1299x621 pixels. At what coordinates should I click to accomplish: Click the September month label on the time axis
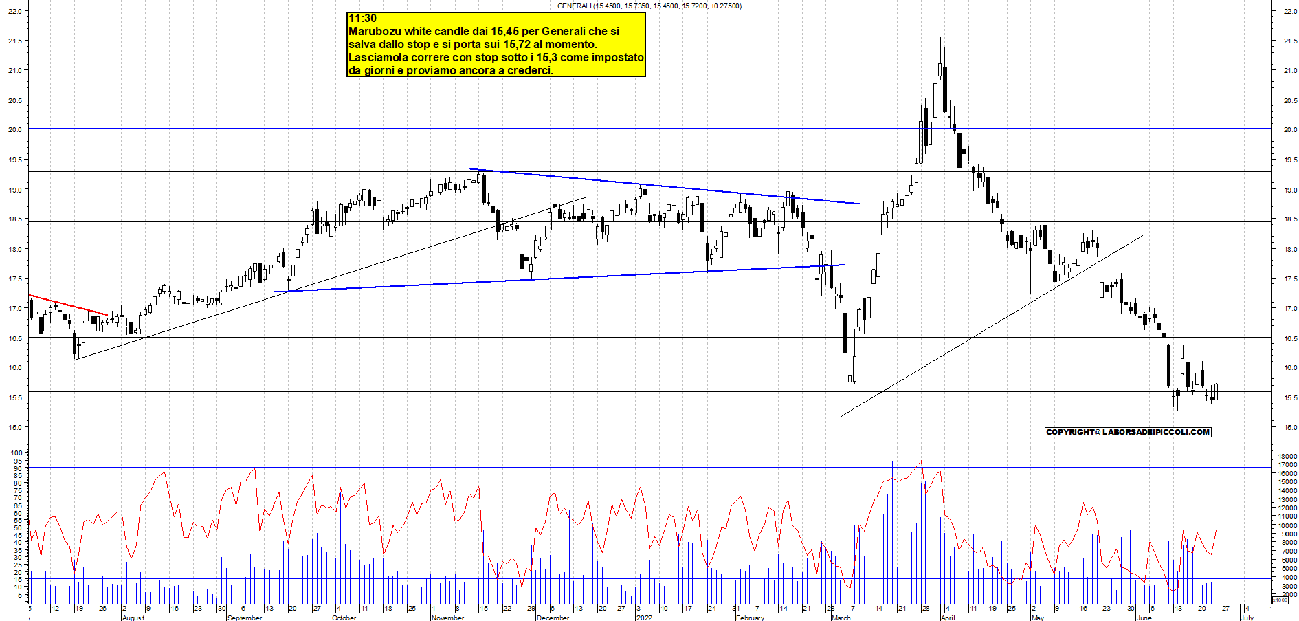(245, 618)
